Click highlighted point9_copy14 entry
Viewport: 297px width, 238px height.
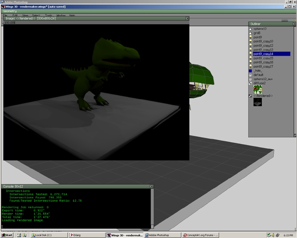(272, 54)
